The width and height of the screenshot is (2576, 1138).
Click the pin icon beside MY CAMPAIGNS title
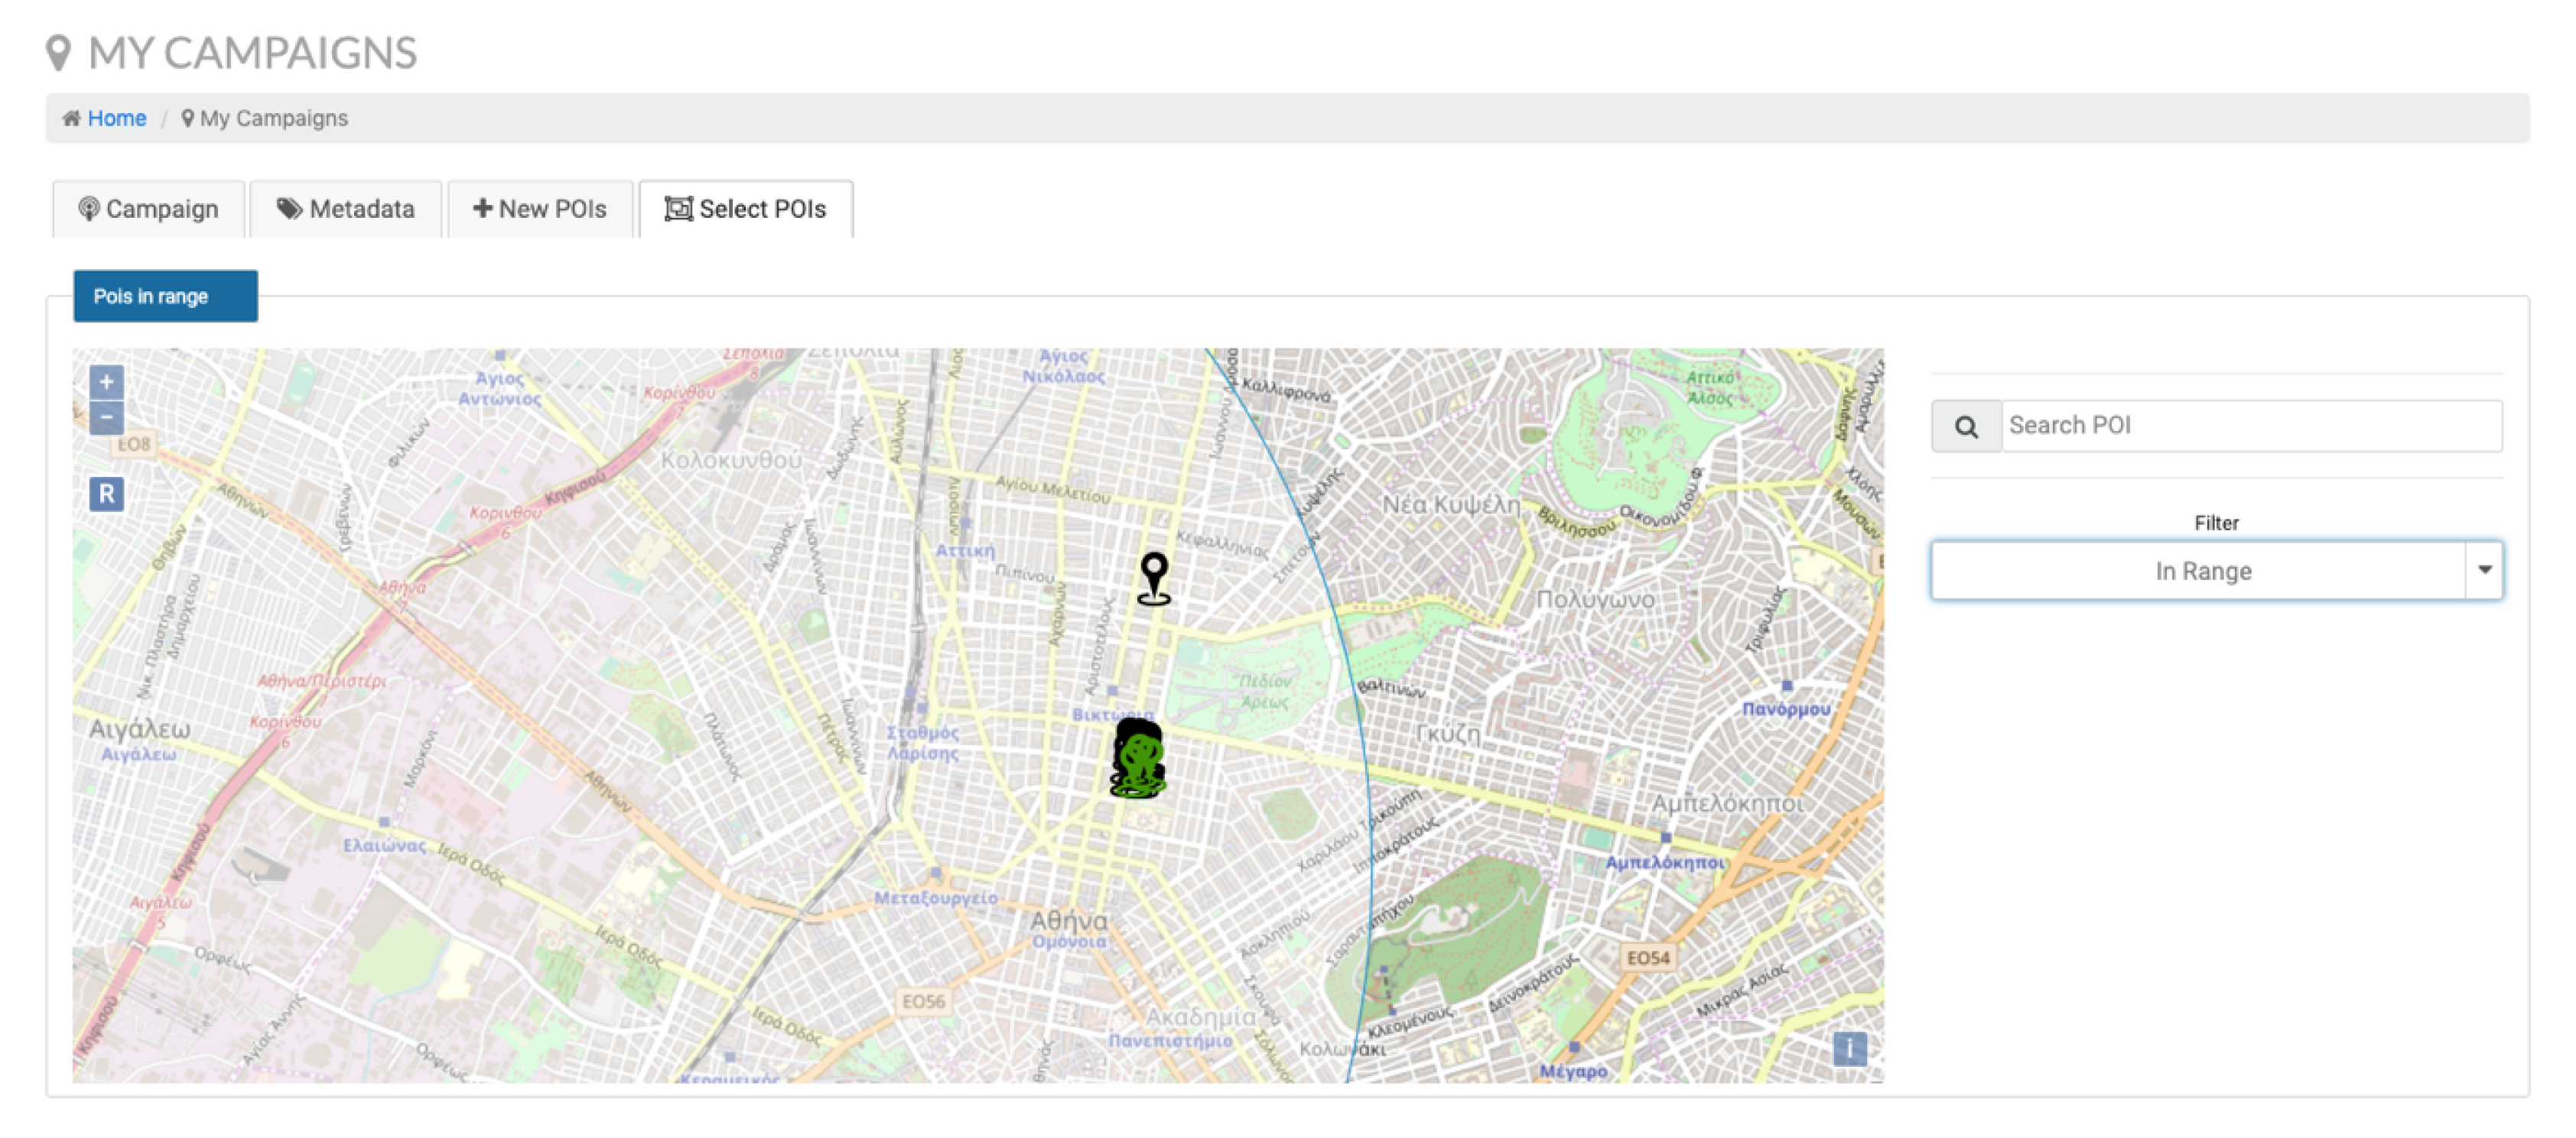pos(59,53)
